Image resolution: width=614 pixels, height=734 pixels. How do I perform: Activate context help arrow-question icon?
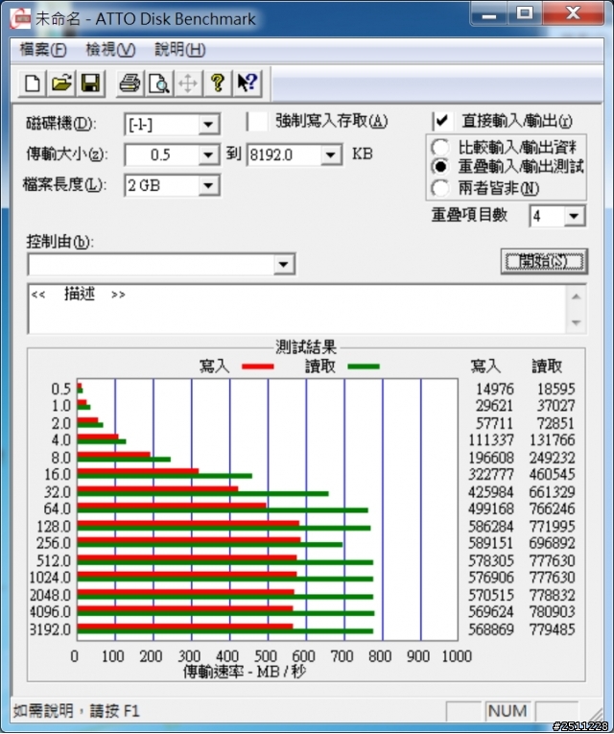pyautogui.click(x=247, y=83)
